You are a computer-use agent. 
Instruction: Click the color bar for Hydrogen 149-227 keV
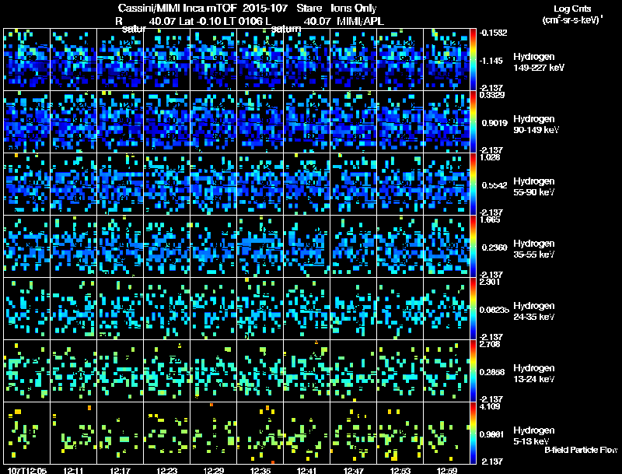(x=474, y=59)
